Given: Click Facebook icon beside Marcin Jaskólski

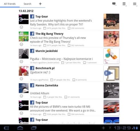Looking at the screenshot, I should [x=32, y=51].
